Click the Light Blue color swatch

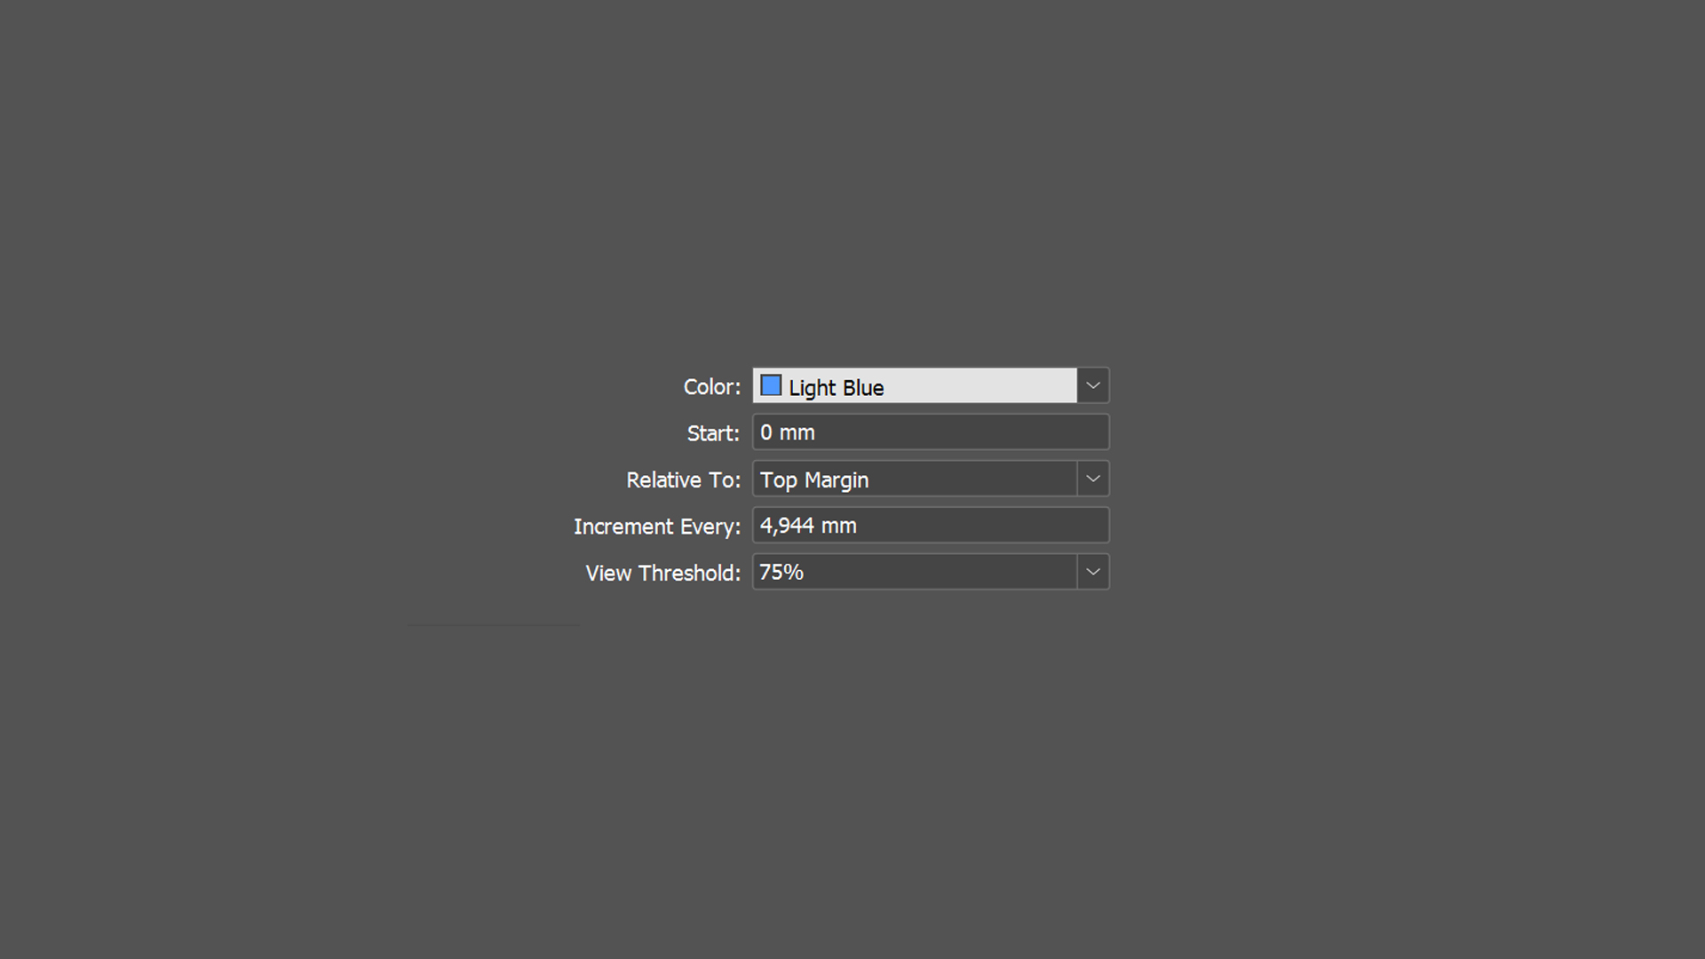(x=772, y=385)
